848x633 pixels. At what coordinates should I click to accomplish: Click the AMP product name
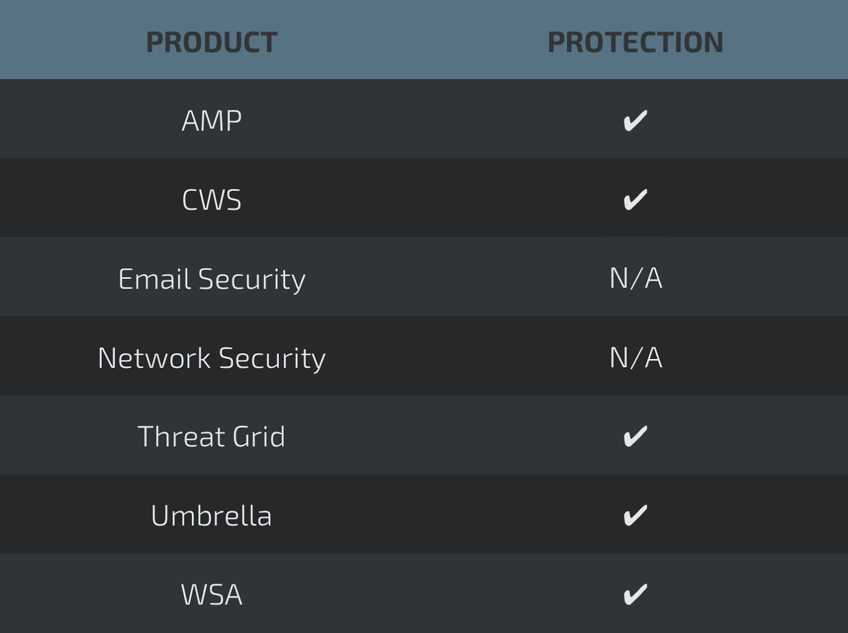pos(211,121)
